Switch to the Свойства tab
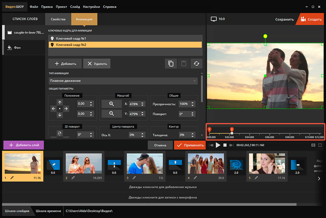This screenshot has height=218, width=326. [58, 19]
